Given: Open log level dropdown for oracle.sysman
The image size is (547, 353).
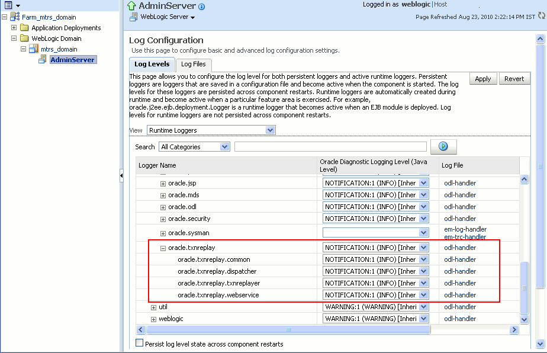Looking at the screenshot, I should (x=376, y=233).
